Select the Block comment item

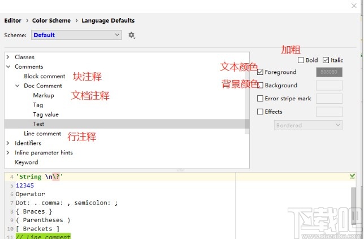coord(45,76)
